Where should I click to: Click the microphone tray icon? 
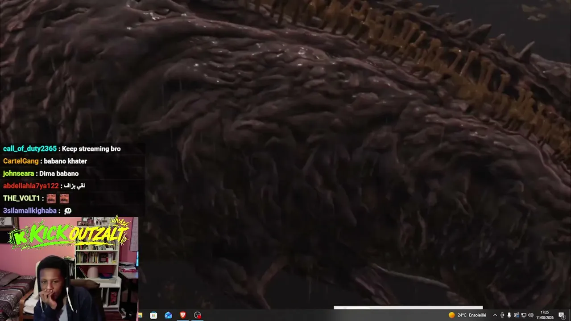click(x=509, y=315)
